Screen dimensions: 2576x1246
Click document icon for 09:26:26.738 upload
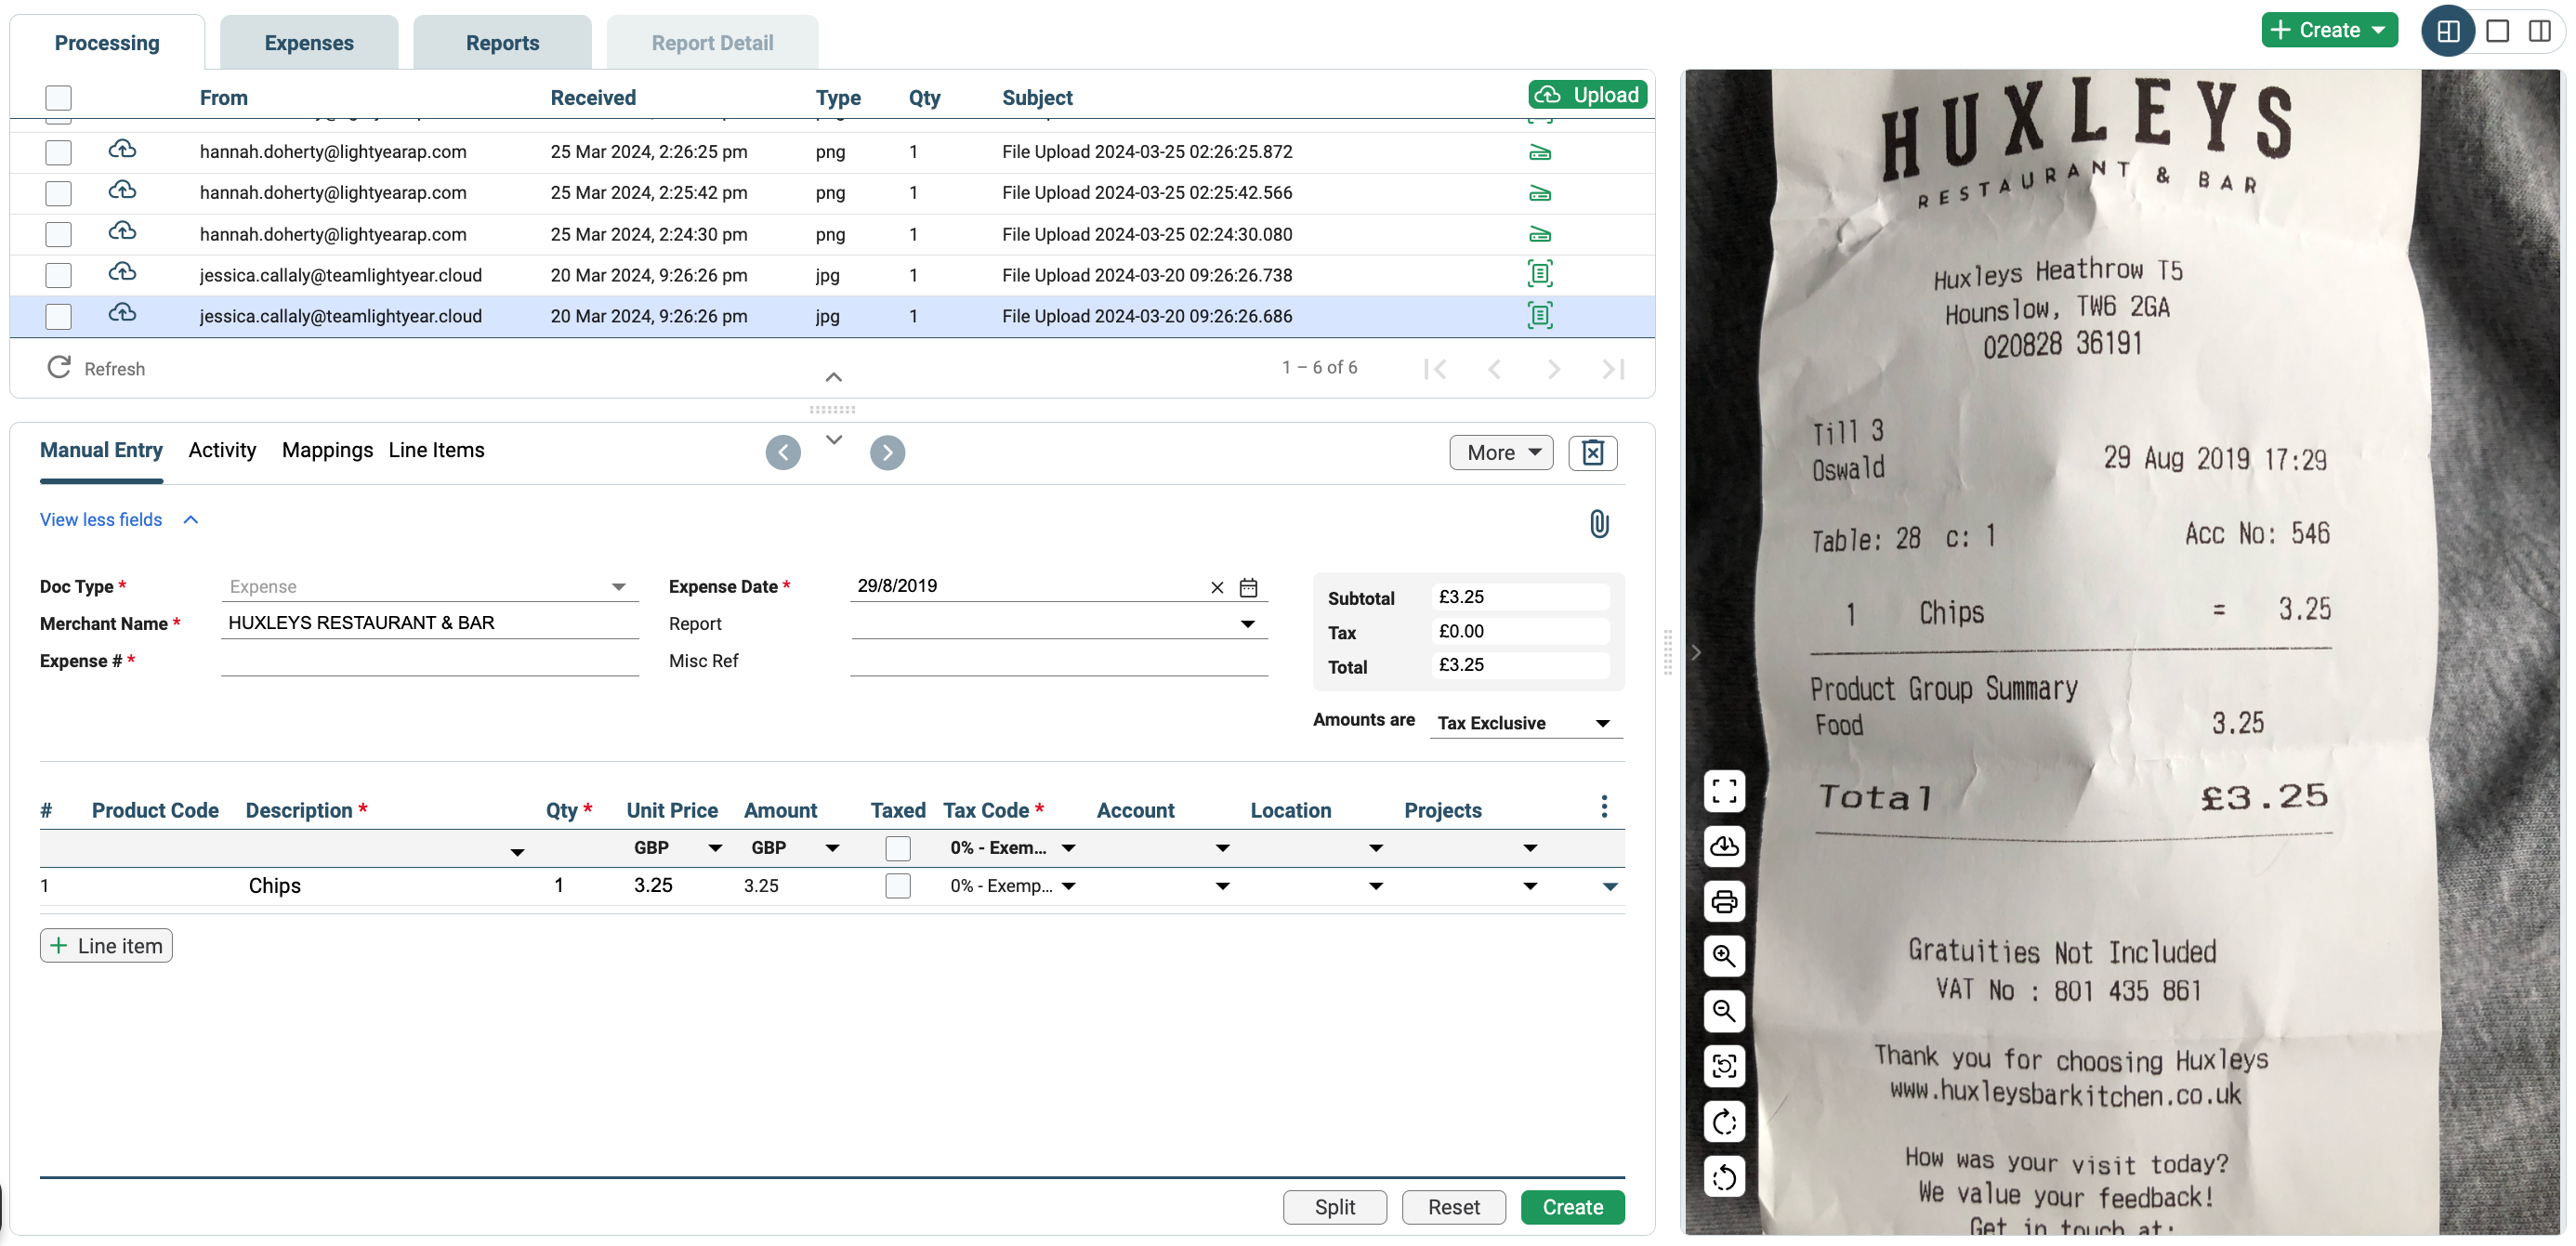(x=1540, y=274)
